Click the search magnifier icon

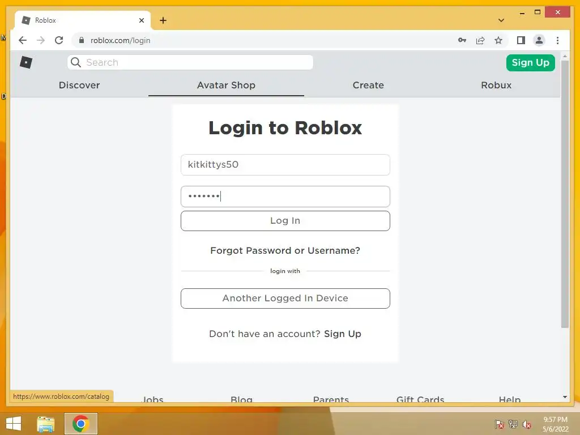(x=76, y=62)
